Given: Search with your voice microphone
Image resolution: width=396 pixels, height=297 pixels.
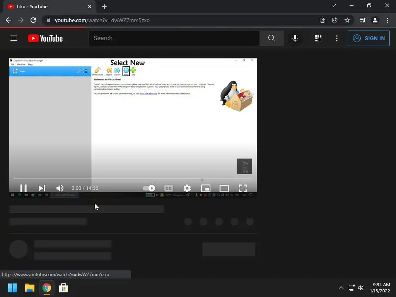Looking at the screenshot, I should (x=295, y=38).
